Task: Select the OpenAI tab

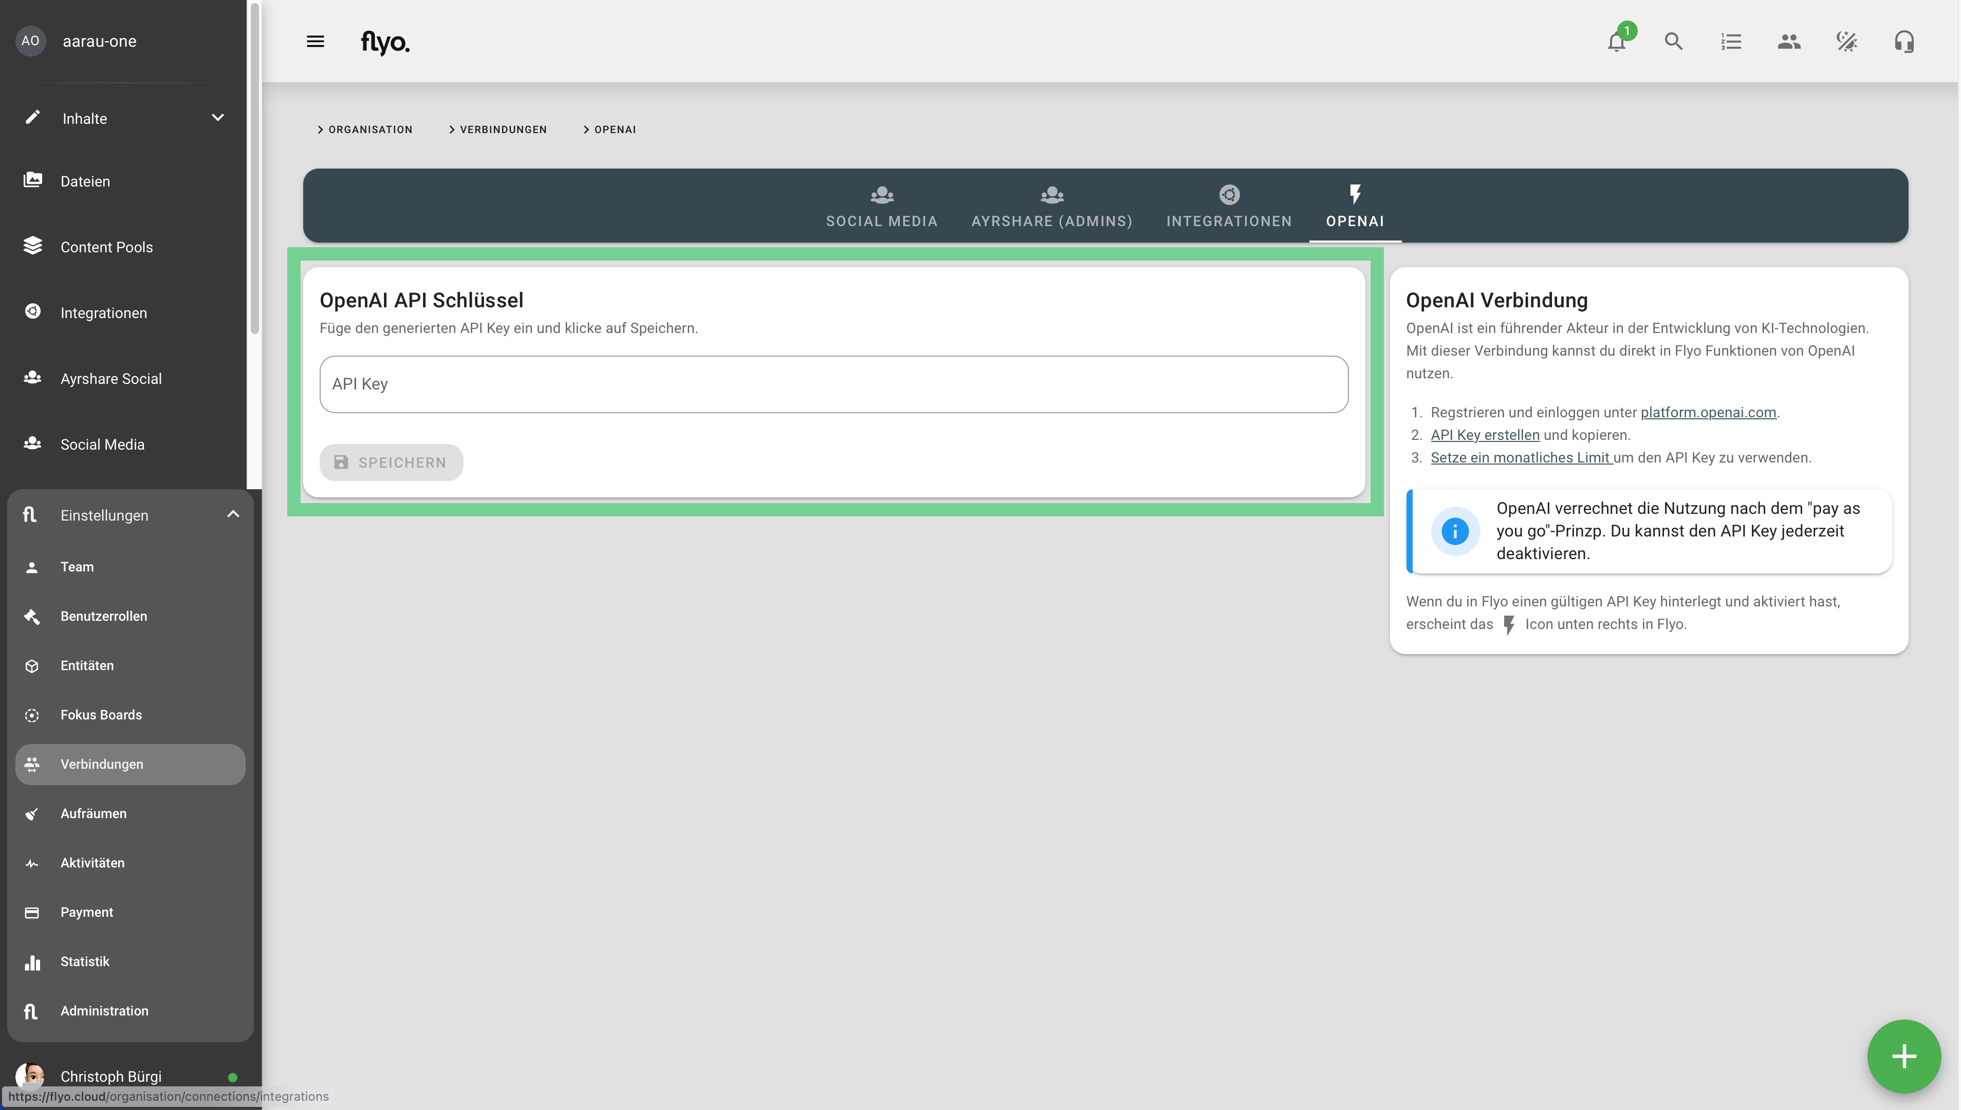Action: click(x=1355, y=207)
